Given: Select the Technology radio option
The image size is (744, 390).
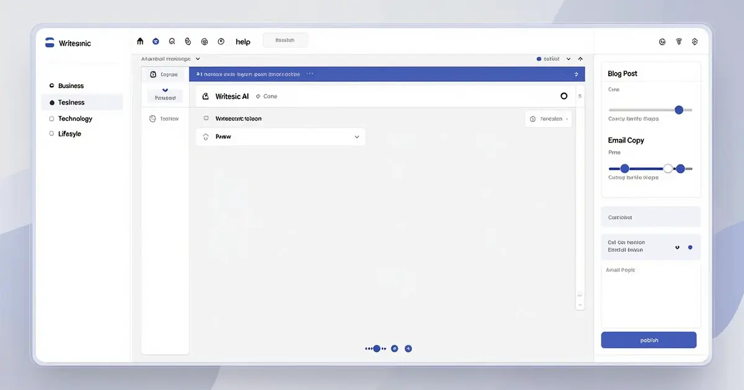Looking at the screenshot, I should pos(52,118).
